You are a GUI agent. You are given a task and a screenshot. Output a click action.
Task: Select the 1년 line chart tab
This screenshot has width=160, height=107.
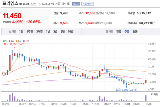pyautogui.click(x=48, y=32)
